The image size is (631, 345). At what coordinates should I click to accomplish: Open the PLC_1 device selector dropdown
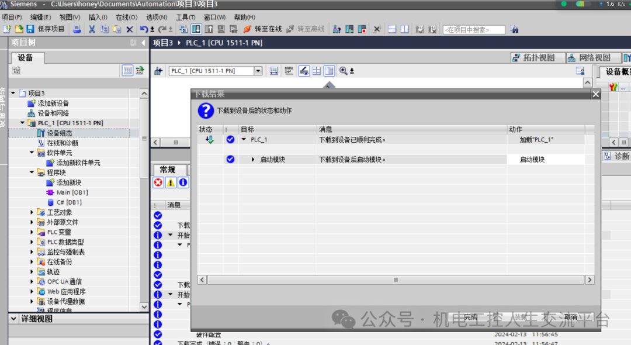coord(258,71)
